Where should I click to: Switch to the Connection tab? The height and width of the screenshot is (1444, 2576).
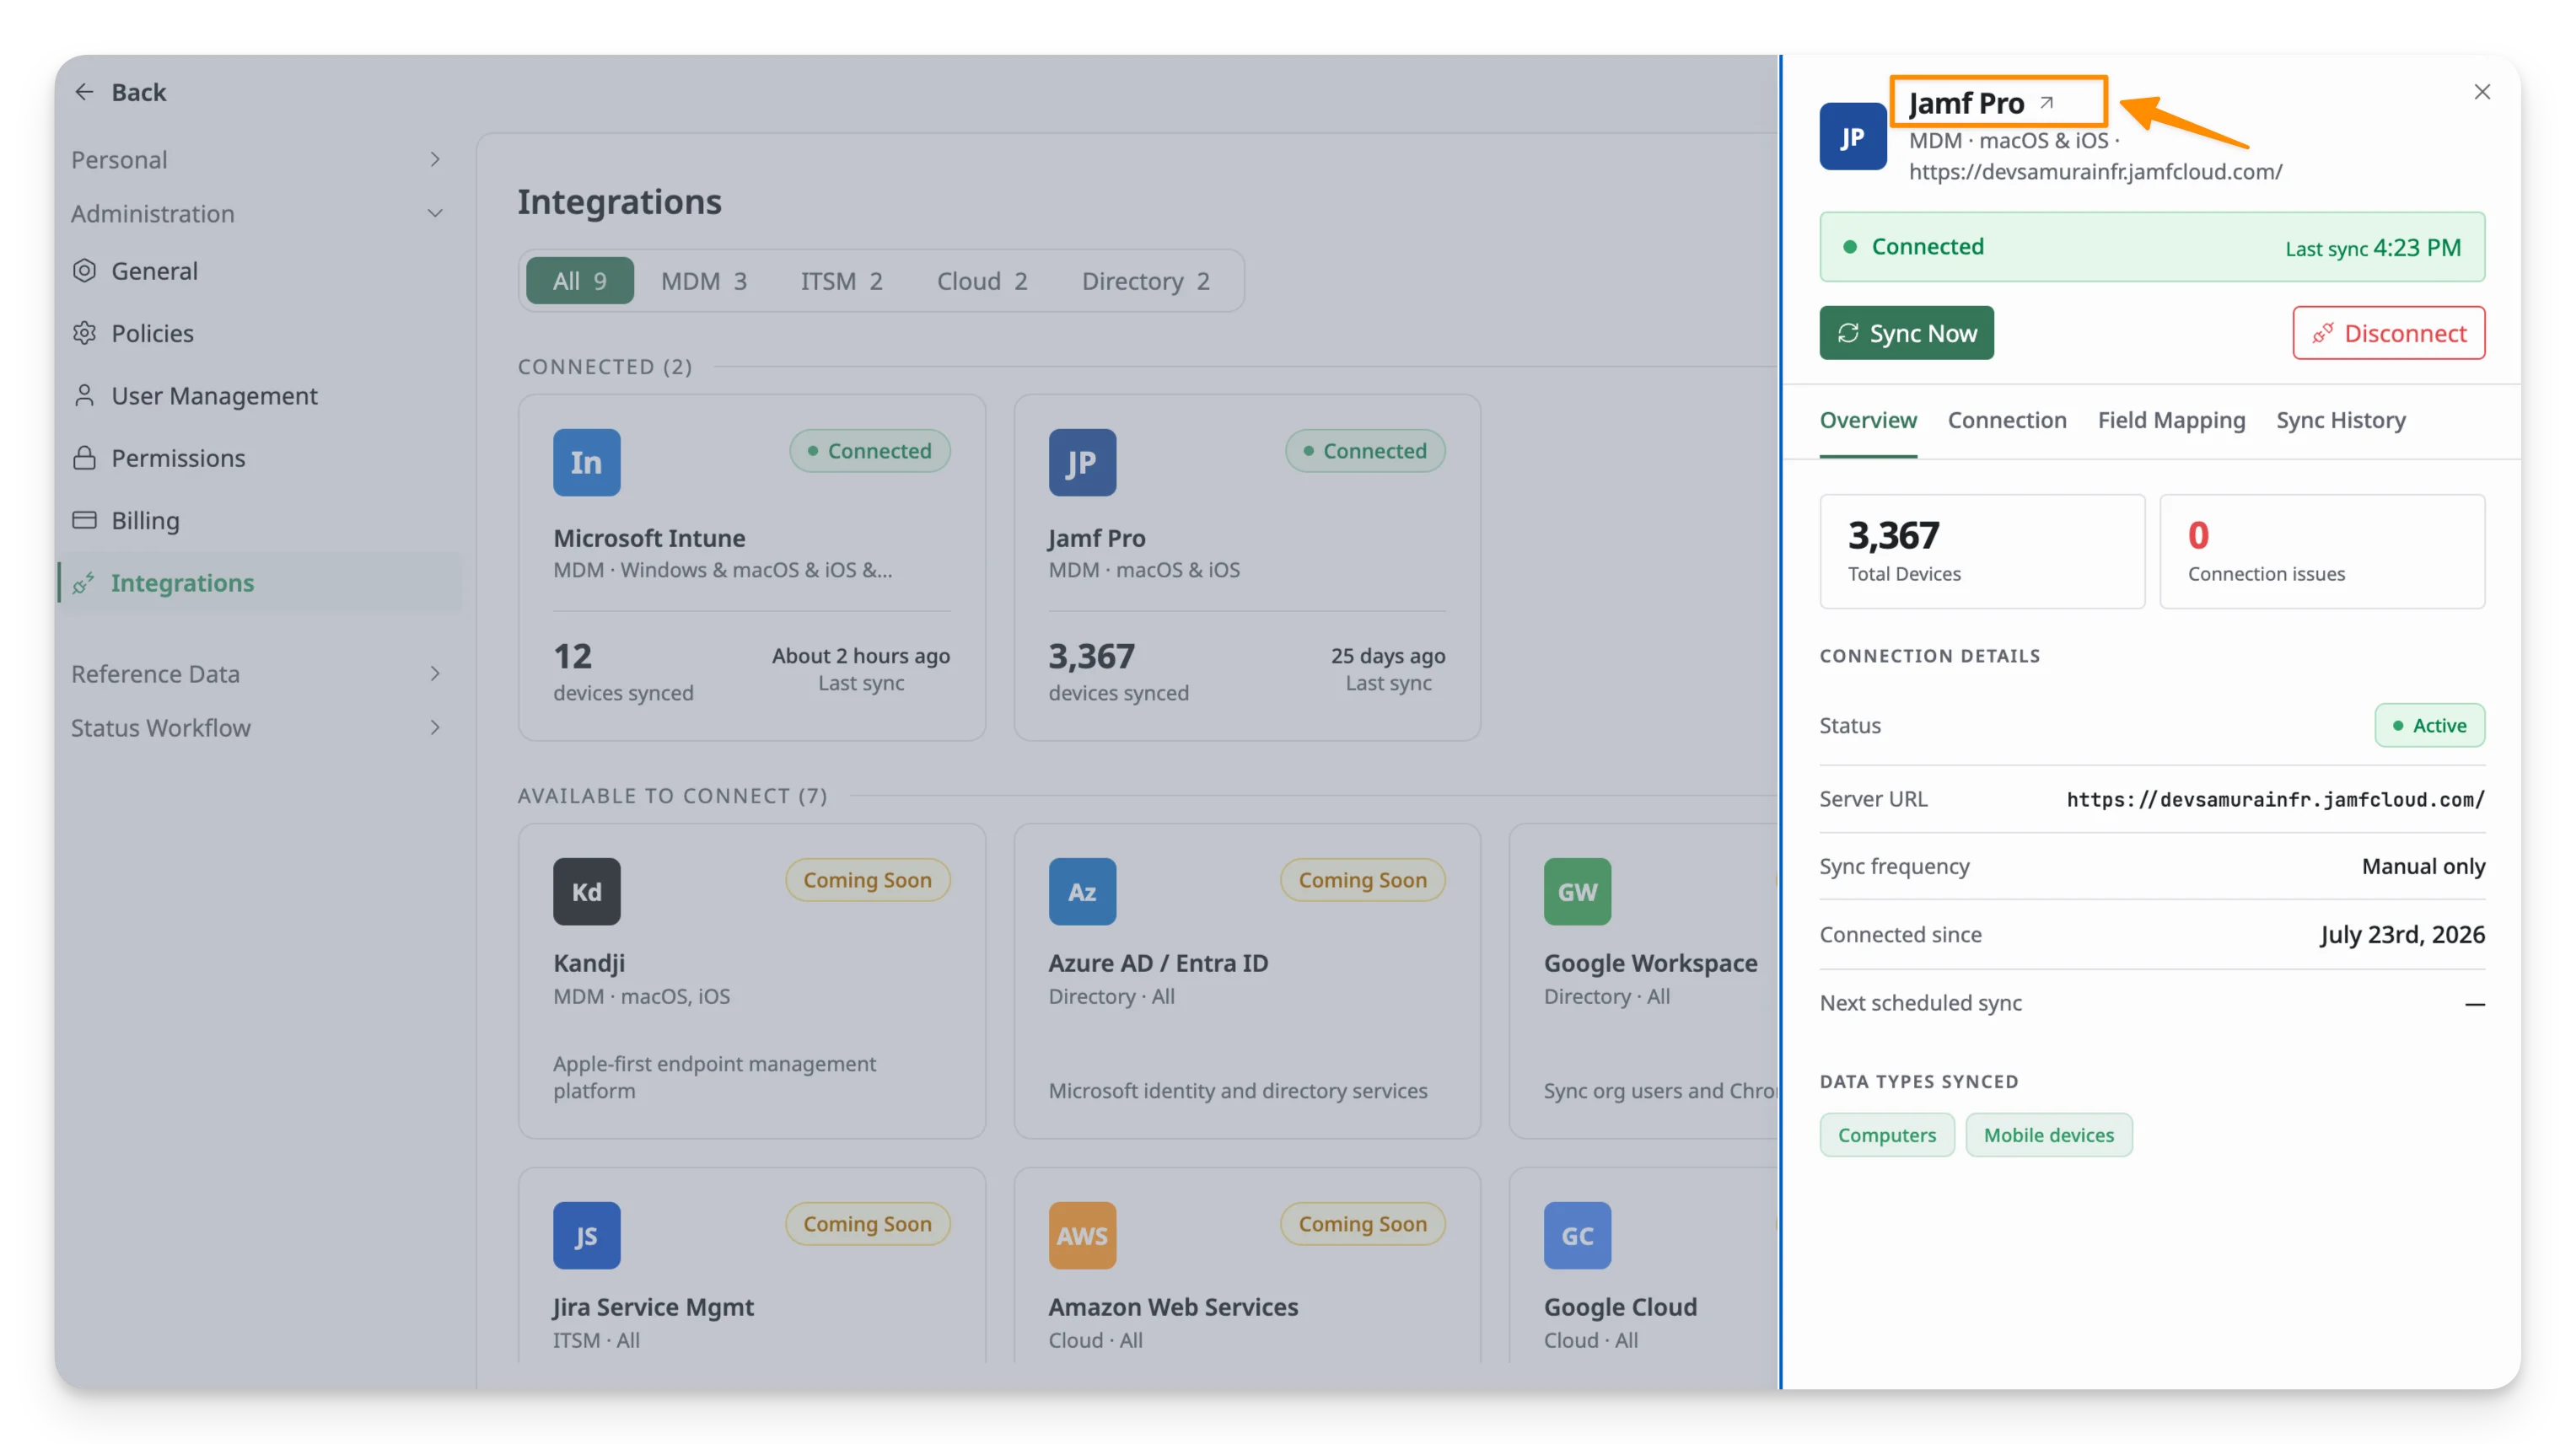(x=2006, y=420)
